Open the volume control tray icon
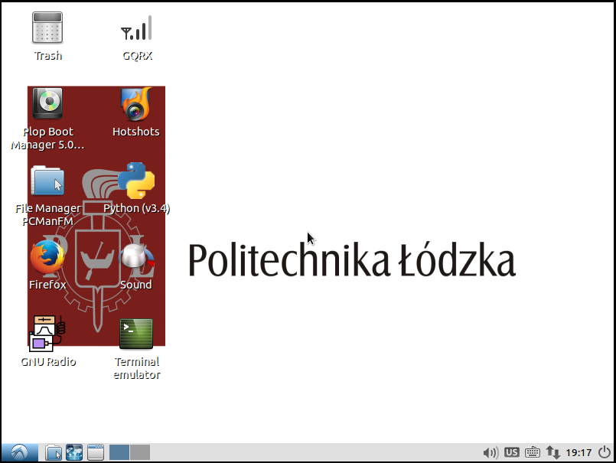616x463 pixels. (491, 453)
